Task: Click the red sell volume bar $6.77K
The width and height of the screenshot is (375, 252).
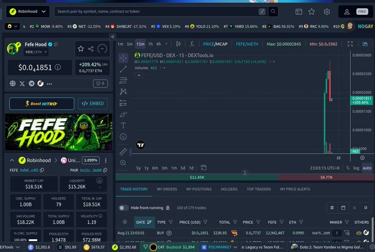Action: pos(326,177)
